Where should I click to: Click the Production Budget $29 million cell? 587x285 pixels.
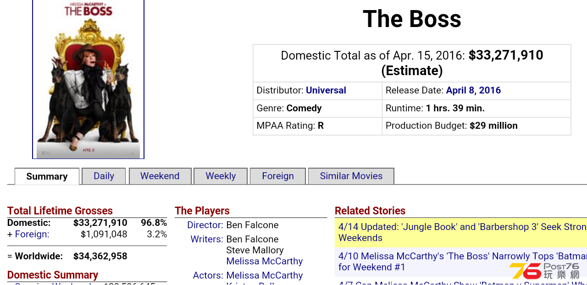(476, 126)
